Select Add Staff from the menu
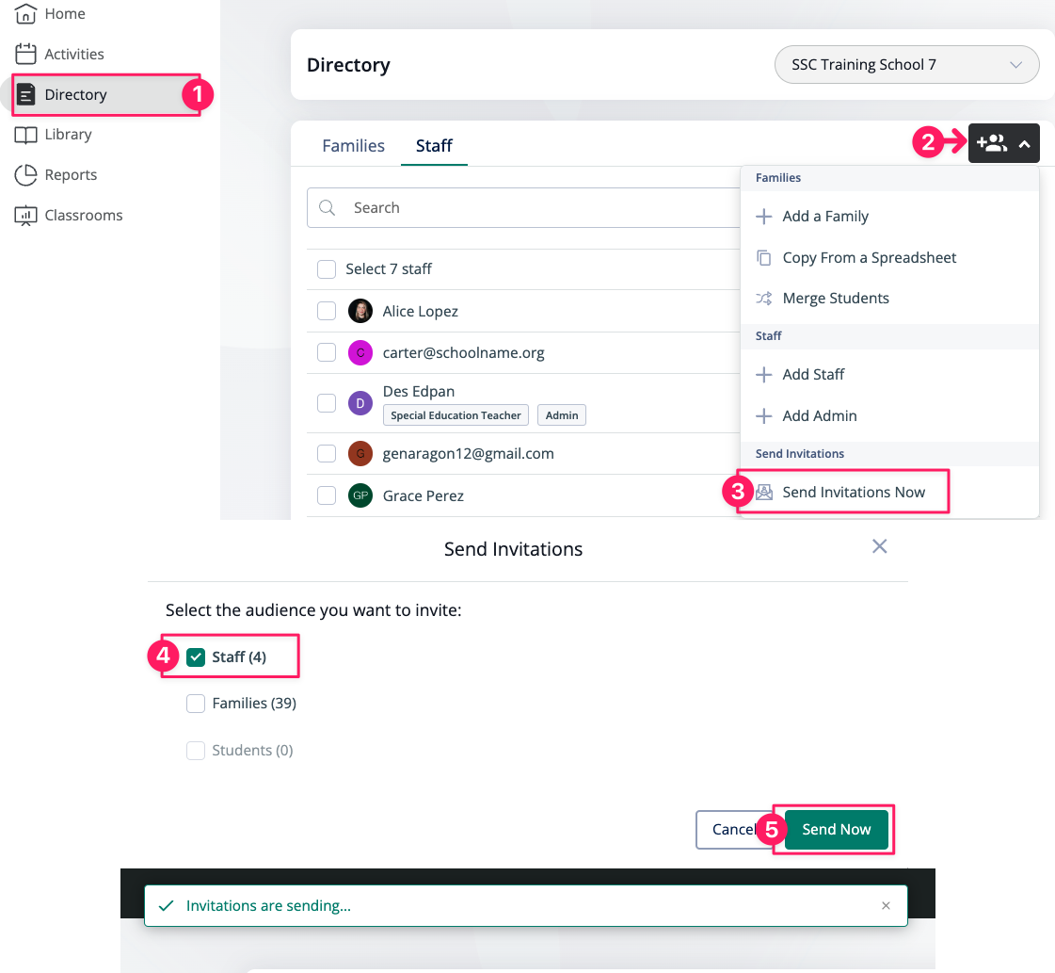1055x973 pixels. coord(813,375)
